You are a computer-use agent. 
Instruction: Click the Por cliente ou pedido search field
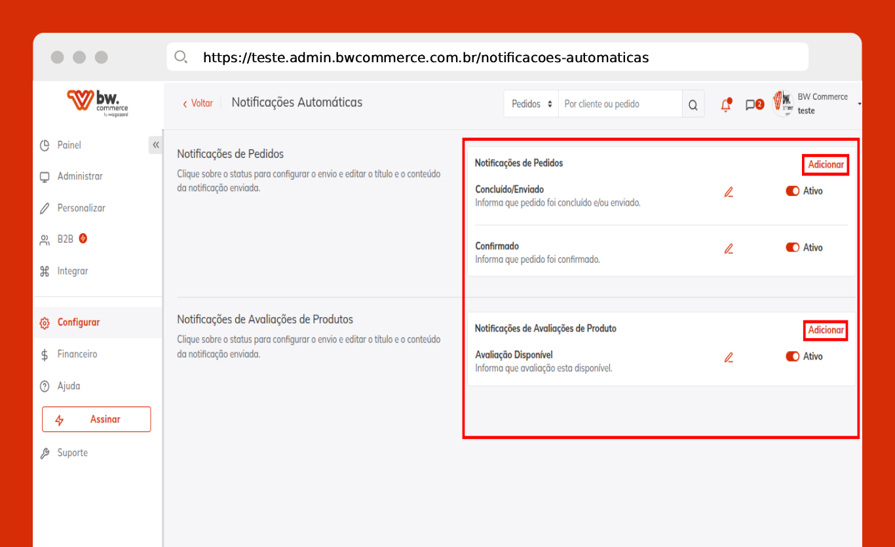619,104
